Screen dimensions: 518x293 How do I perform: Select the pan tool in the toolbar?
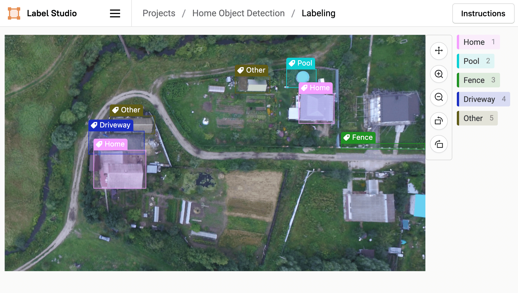point(439,51)
